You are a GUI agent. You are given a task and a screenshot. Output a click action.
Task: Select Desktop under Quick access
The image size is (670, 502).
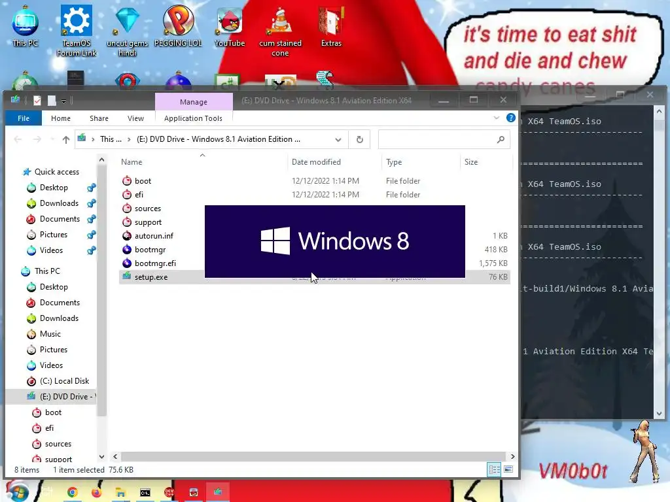coord(54,188)
